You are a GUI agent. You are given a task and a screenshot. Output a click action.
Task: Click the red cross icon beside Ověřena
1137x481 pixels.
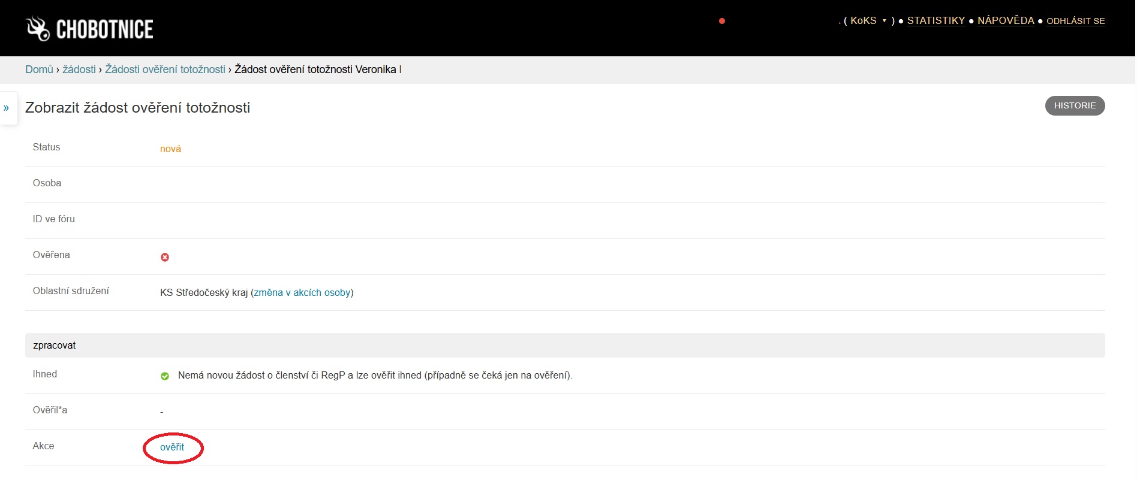pos(165,257)
